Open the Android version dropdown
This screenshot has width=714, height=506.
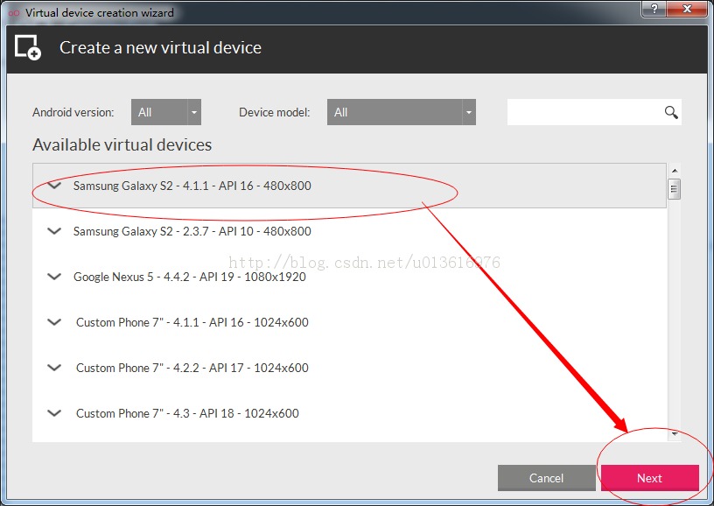pyautogui.click(x=166, y=112)
